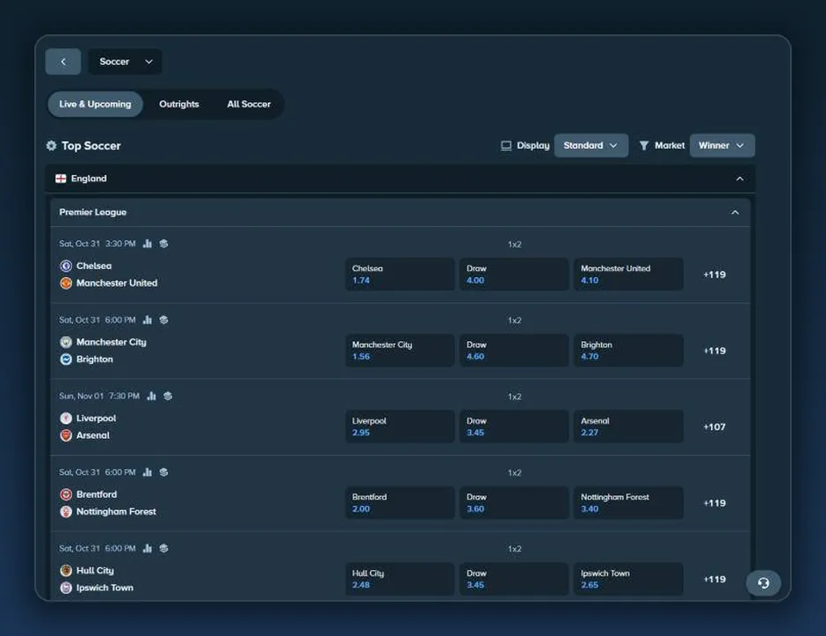Open stacked layers icon for Liverpool match

click(x=168, y=396)
